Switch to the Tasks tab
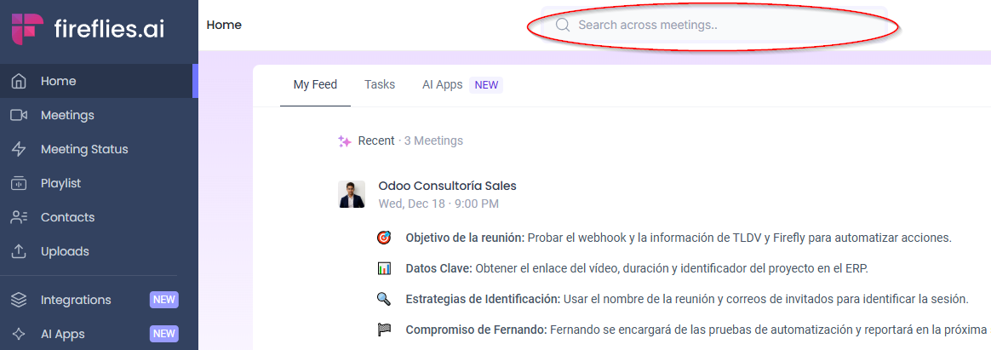Viewport: 991px width, 350px height. pyautogui.click(x=380, y=85)
